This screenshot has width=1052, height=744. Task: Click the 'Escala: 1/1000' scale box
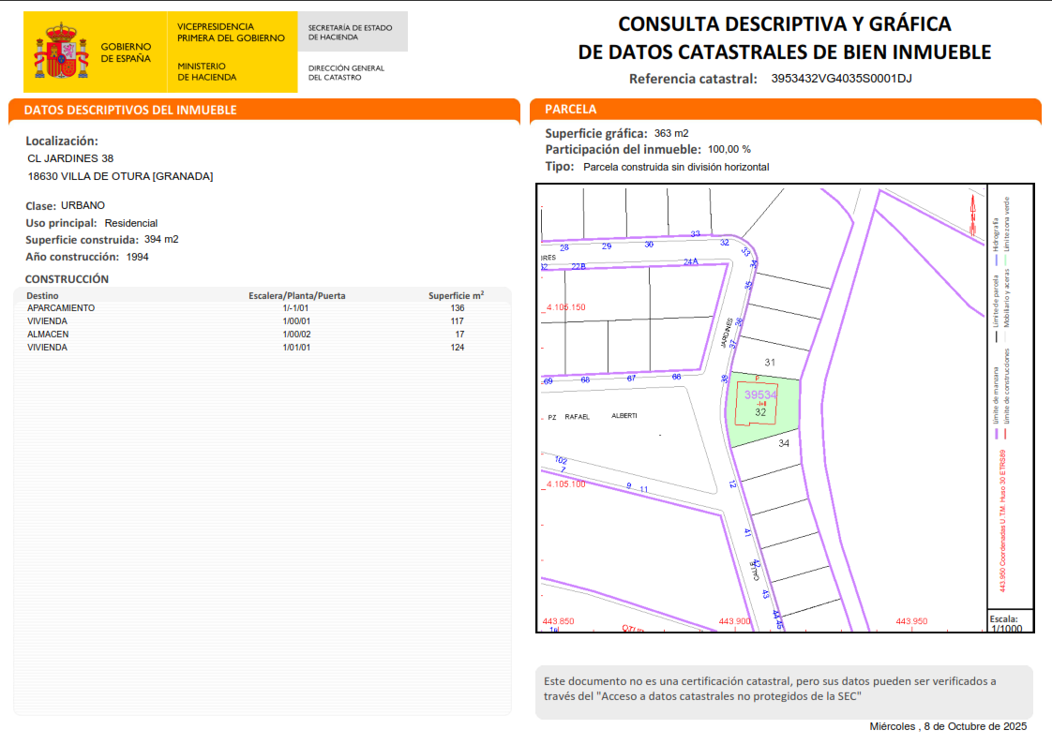1007,623
